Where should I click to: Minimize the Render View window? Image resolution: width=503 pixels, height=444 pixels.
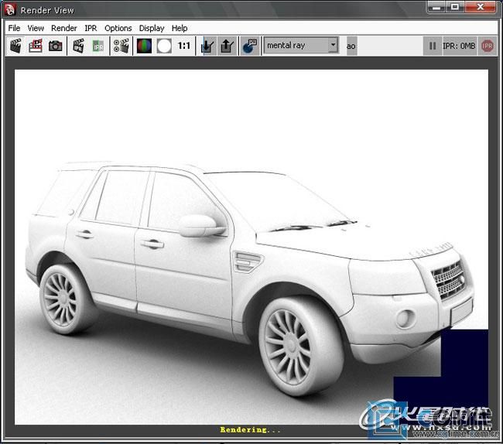[436, 7]
